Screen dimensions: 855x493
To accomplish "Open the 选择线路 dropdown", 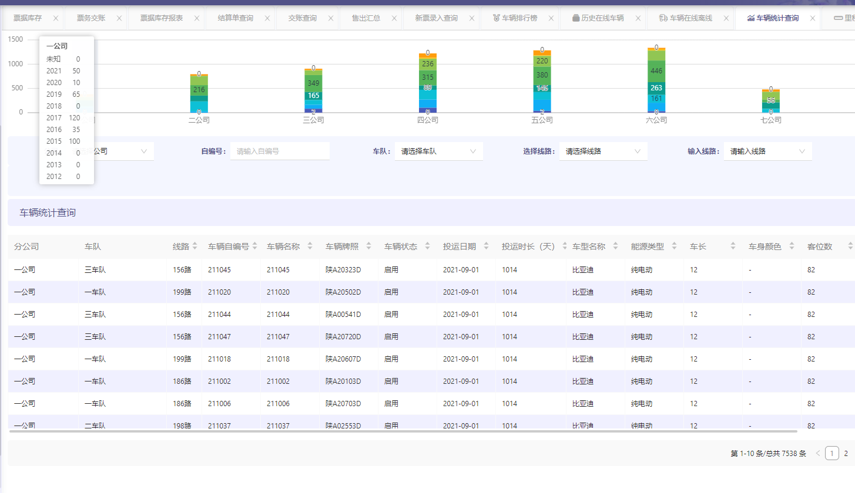I will pos(603,151).
